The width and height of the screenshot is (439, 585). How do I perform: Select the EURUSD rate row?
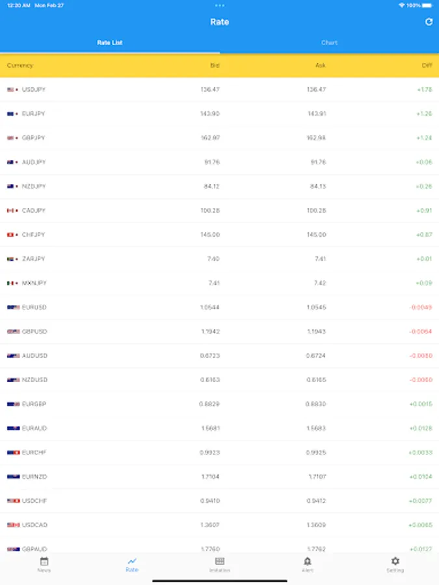point(219,307)
